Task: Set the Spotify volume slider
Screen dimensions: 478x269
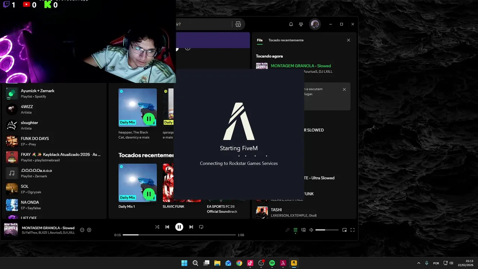Action: click(327, 230)
